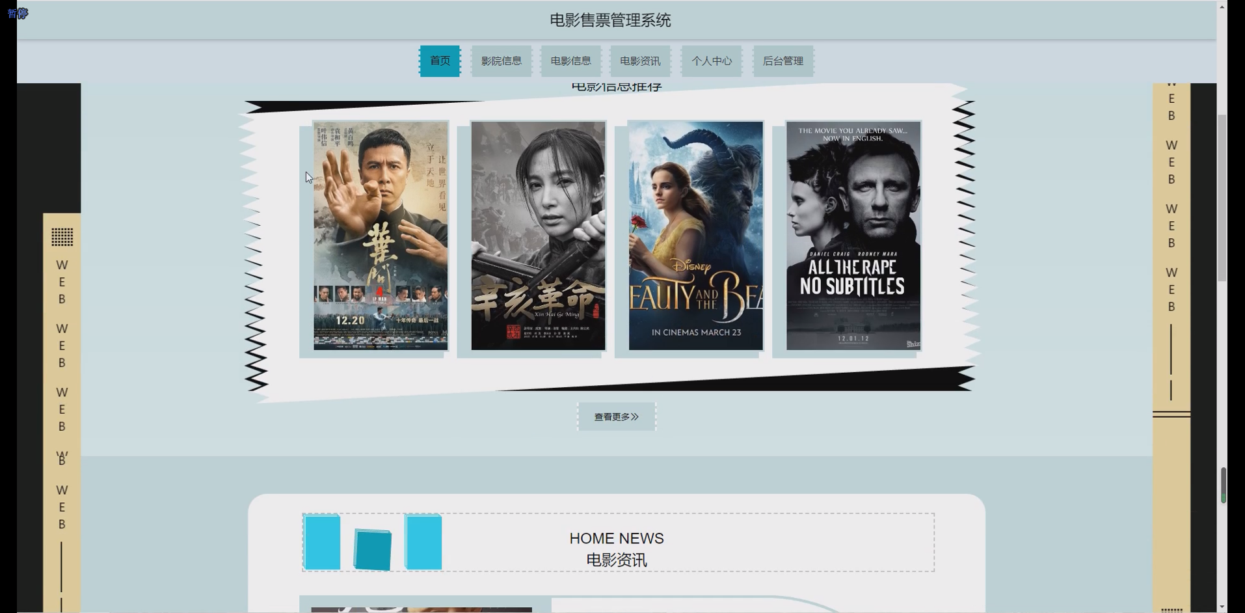Open the Daniel Craig black-and-white movie poster
Image resolution: width=1245 pixels, height=613 pixels.
coord(853,236)
